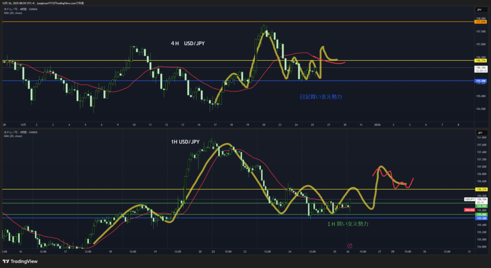Click the JPY currency button on upper chart
Viewport: 491px width, 268px height.
479,10
